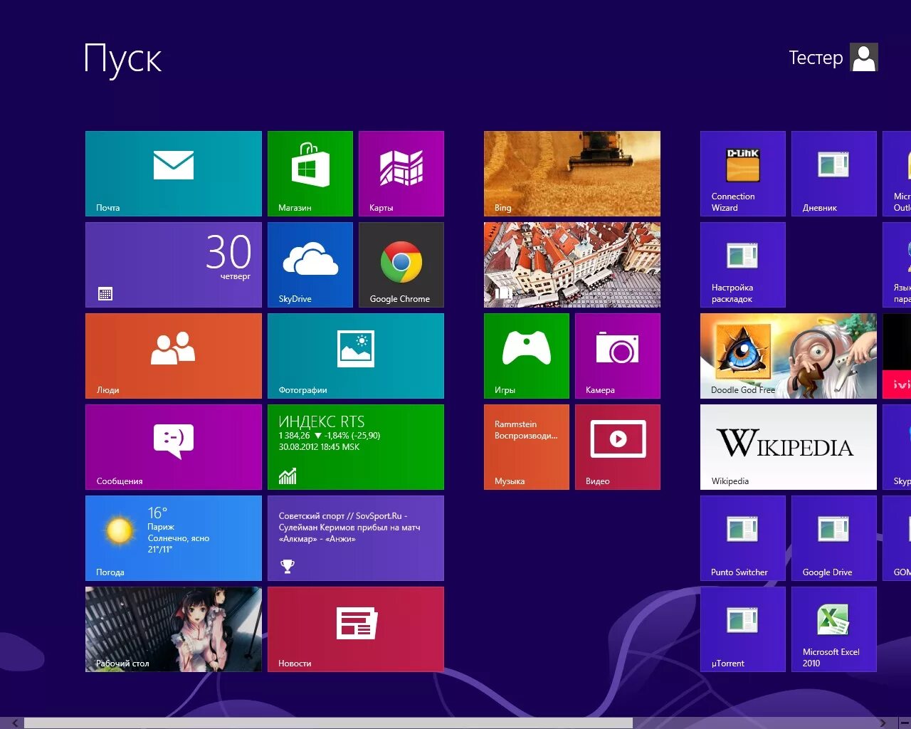Screen dimensions: 911x729
Task: Launch the Игры games tile
Action: point(527,356)
